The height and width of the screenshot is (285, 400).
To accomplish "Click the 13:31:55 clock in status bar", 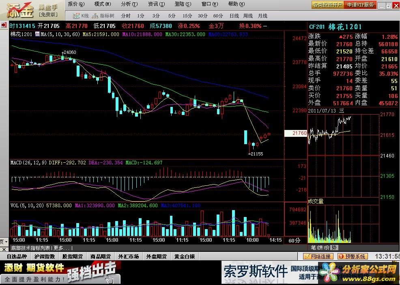I will pyautogui.click(x=387, y=256).
